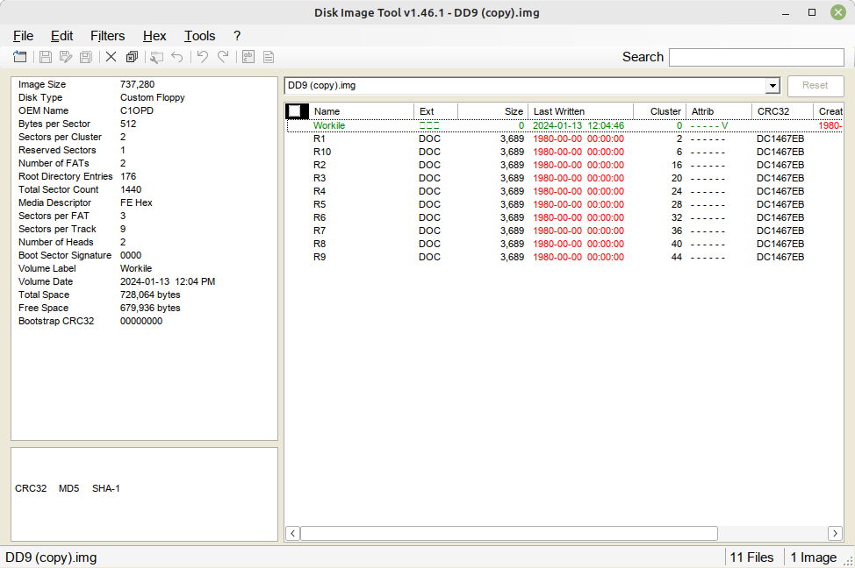Click into the Search input field
The width and height of the screenshot is (855, 568).
757,57
